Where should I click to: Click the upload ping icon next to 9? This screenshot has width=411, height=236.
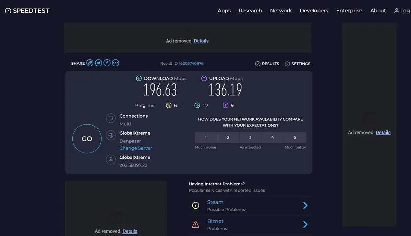click(226, 105)
